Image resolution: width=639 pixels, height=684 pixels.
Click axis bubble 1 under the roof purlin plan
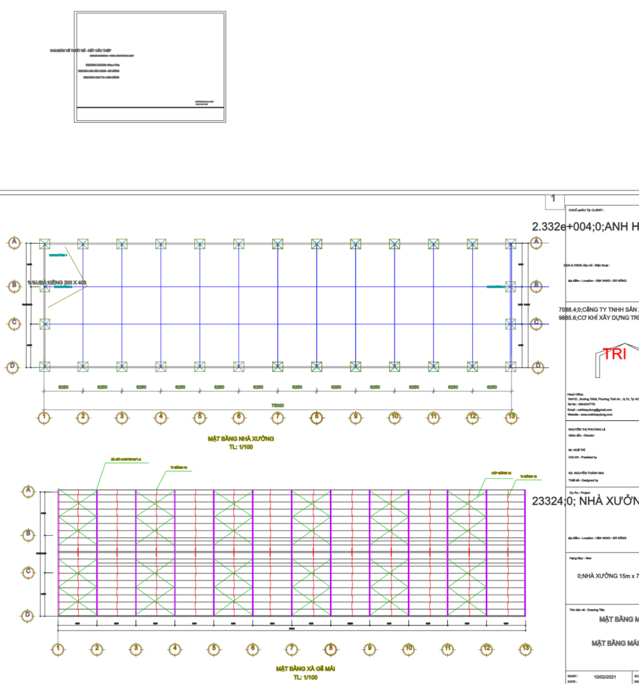tap(58, 649)
